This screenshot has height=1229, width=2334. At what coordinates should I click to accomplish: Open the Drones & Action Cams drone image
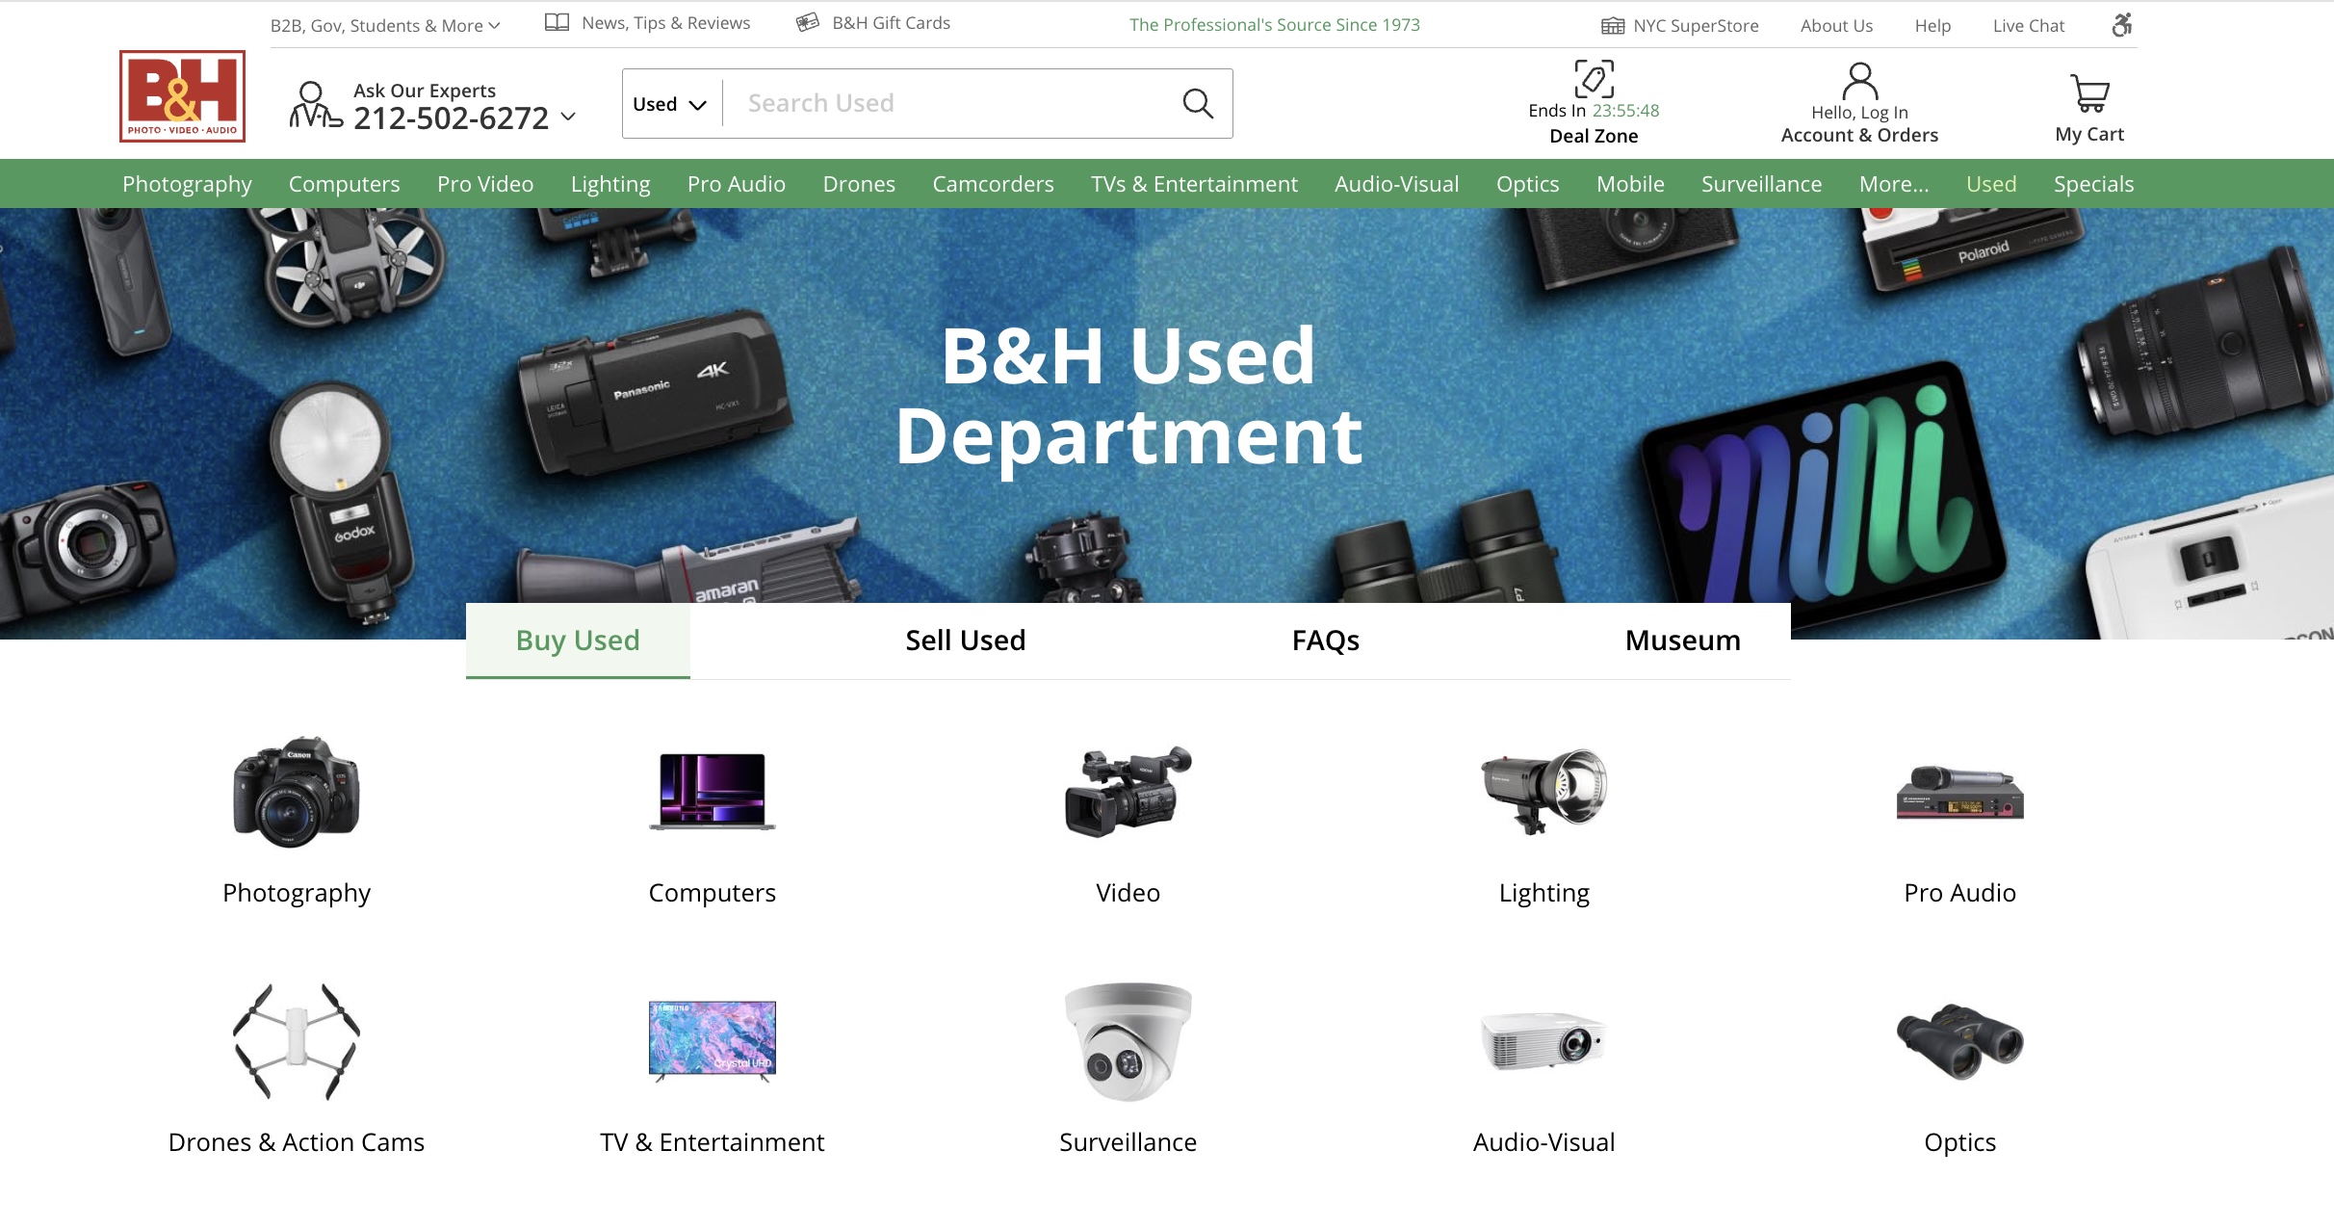[297, 1041]
